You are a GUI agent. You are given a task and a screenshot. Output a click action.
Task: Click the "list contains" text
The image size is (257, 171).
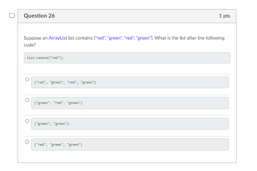coord(80,38)
